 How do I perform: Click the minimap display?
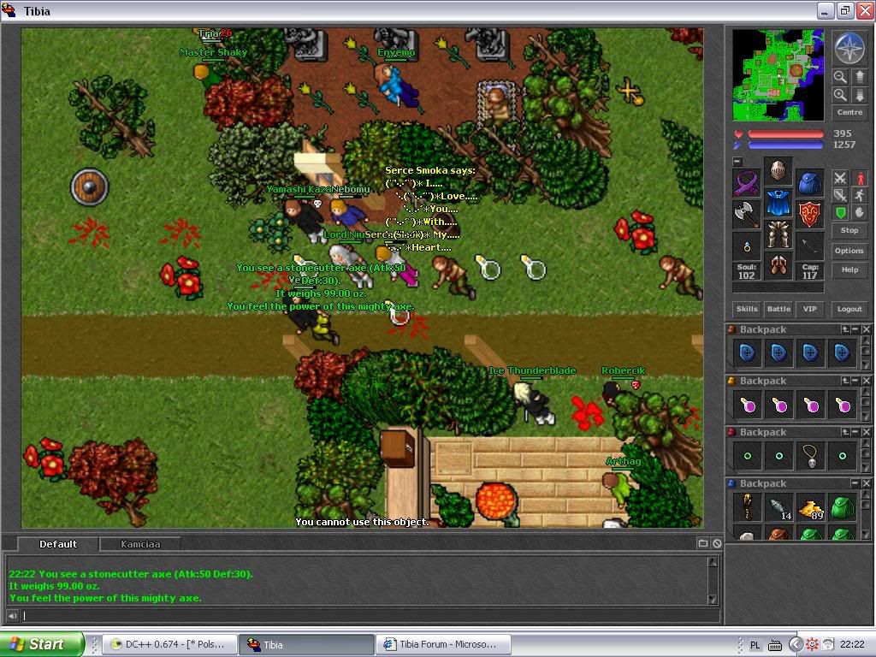click(x=778, y=75)
